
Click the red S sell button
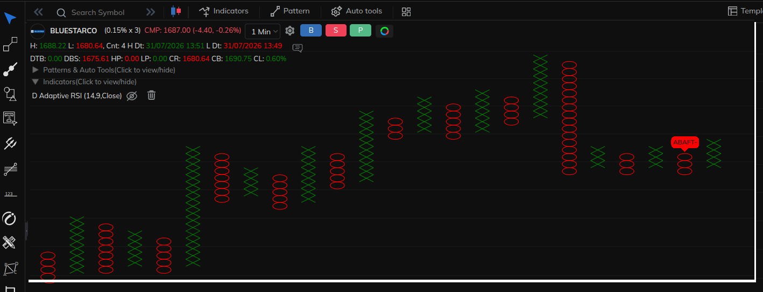pyautogui.click(x=336, y=31)
